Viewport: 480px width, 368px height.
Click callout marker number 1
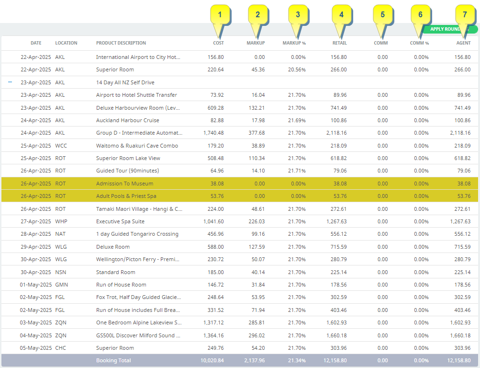point(220,15)
